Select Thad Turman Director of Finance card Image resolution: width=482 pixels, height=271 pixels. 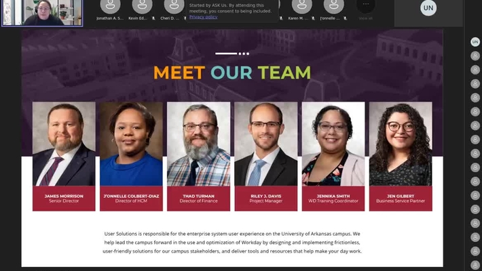tap(199, 157)
